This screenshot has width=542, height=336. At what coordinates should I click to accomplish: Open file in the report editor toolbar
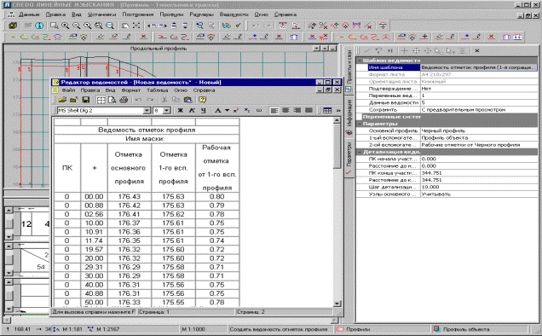click(62, 100)
